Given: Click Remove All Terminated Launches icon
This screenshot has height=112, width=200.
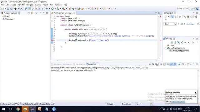Looking at the screenshot, I should (x=157, y=64).
